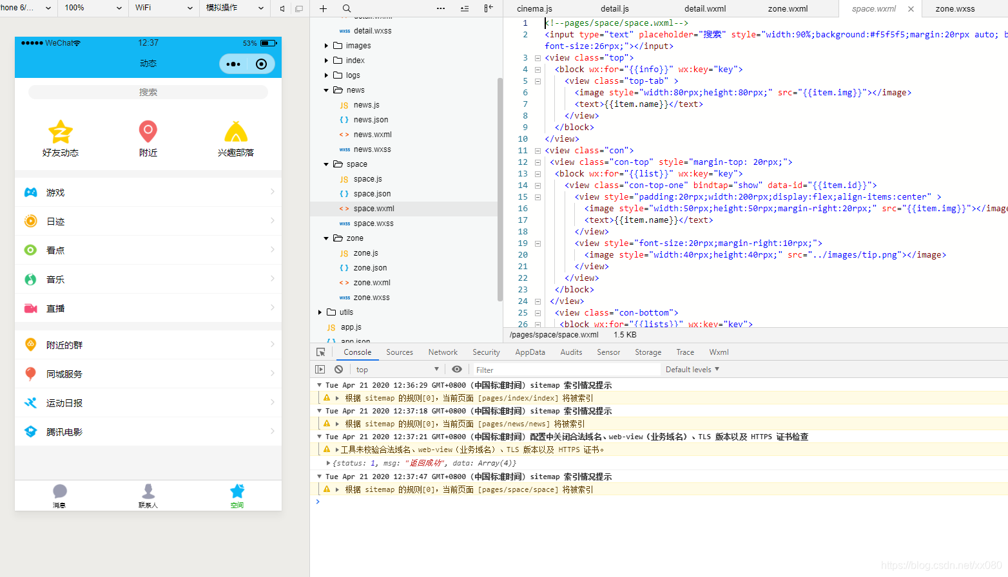The width and height of the screenshot is (1008, 577).
Task: Open Default levels dropdown
Action: point(692,370)
